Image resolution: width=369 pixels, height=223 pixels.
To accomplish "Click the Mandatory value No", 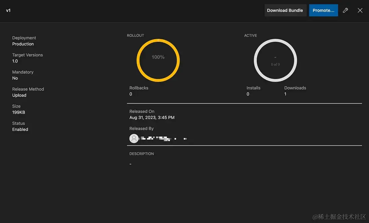I will coord(15,78).
